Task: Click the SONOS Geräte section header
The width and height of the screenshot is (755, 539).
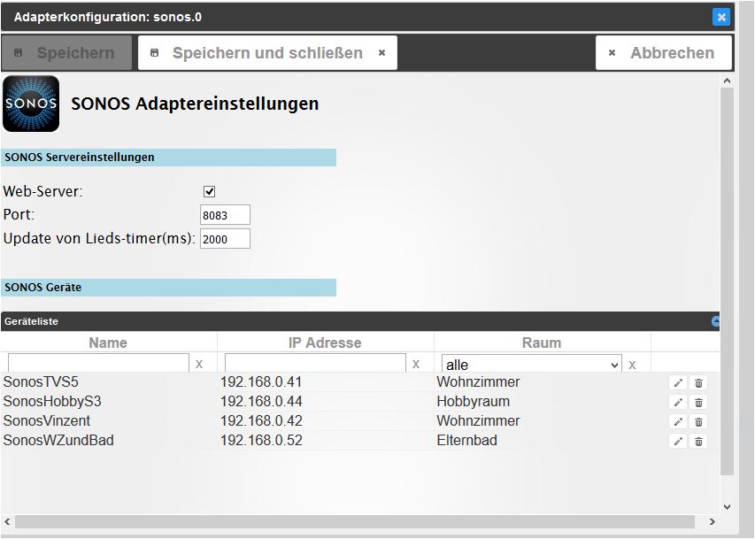Action: [x=168, y=288]
